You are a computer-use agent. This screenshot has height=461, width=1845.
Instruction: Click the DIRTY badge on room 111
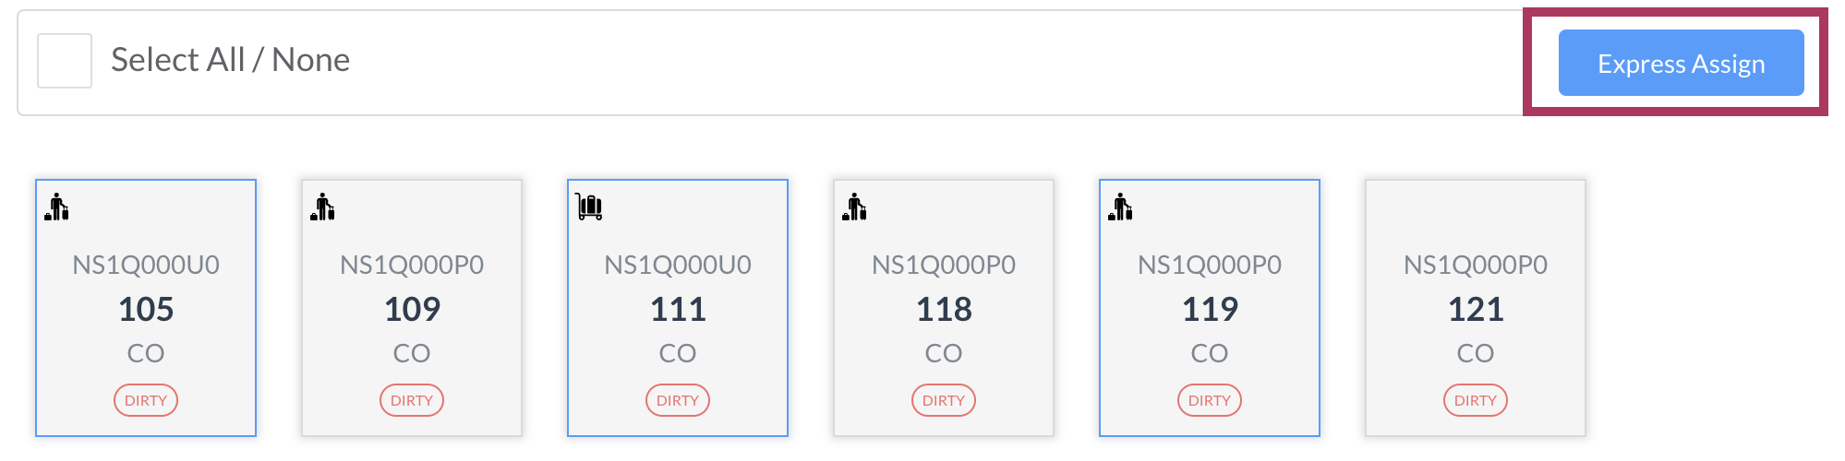pyautogui.click(x=678, y=400)
